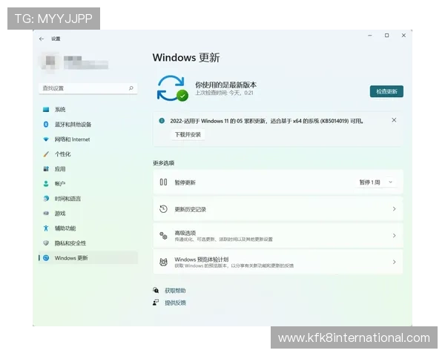445x356 pixels.
Task: Click the globe clock icon beside 时间和语言
Action: (x=46, y=199)
